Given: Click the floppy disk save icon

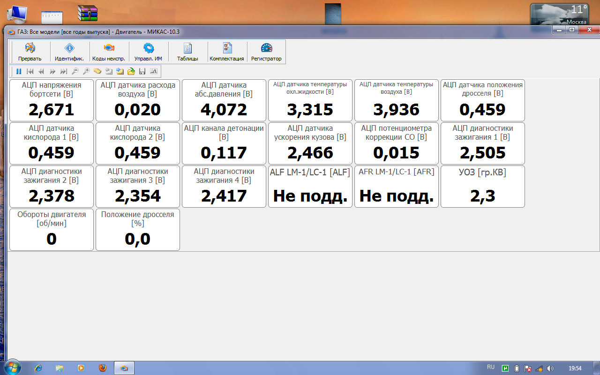Looking at the screenshot, I should tap(142, 72).
